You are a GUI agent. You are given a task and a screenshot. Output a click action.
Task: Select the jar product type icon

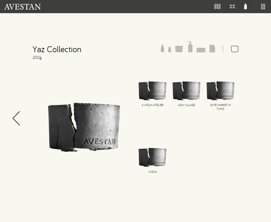click(x=179, y=49)
